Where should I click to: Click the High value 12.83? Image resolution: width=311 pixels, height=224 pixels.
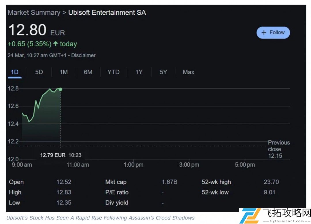[x=64, y=192]
